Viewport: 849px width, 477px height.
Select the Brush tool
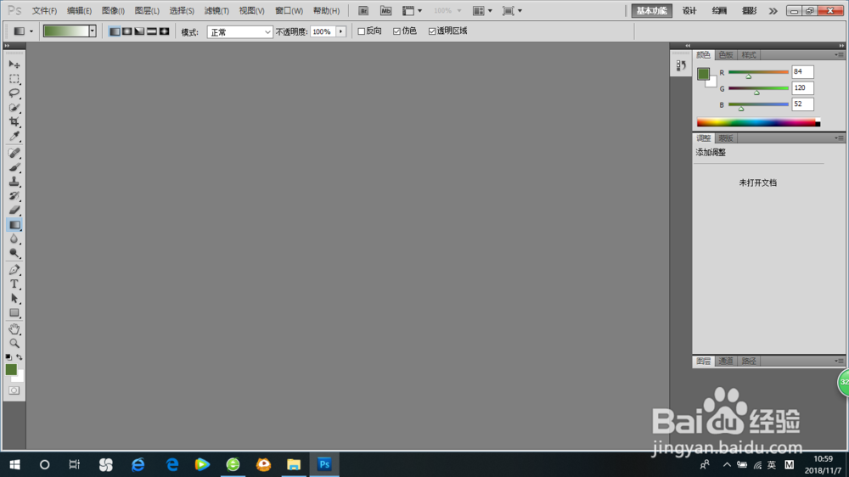click(14, 167)
